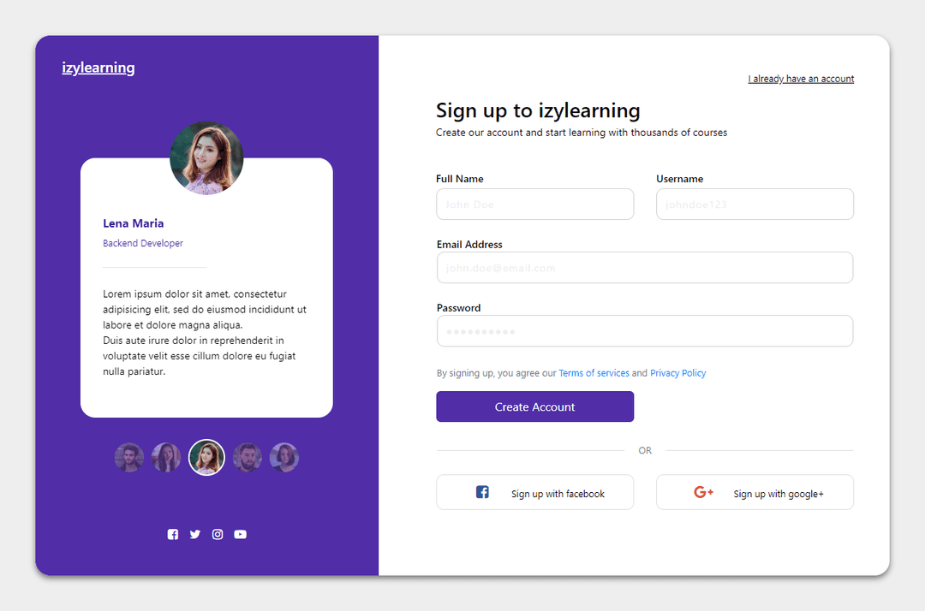Select the last avatar in the carousel row
This screenshot has height=611, width=925.
coord(283,457)
